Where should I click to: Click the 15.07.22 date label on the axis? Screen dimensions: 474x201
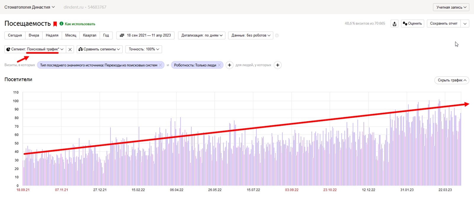click(253, 190)
